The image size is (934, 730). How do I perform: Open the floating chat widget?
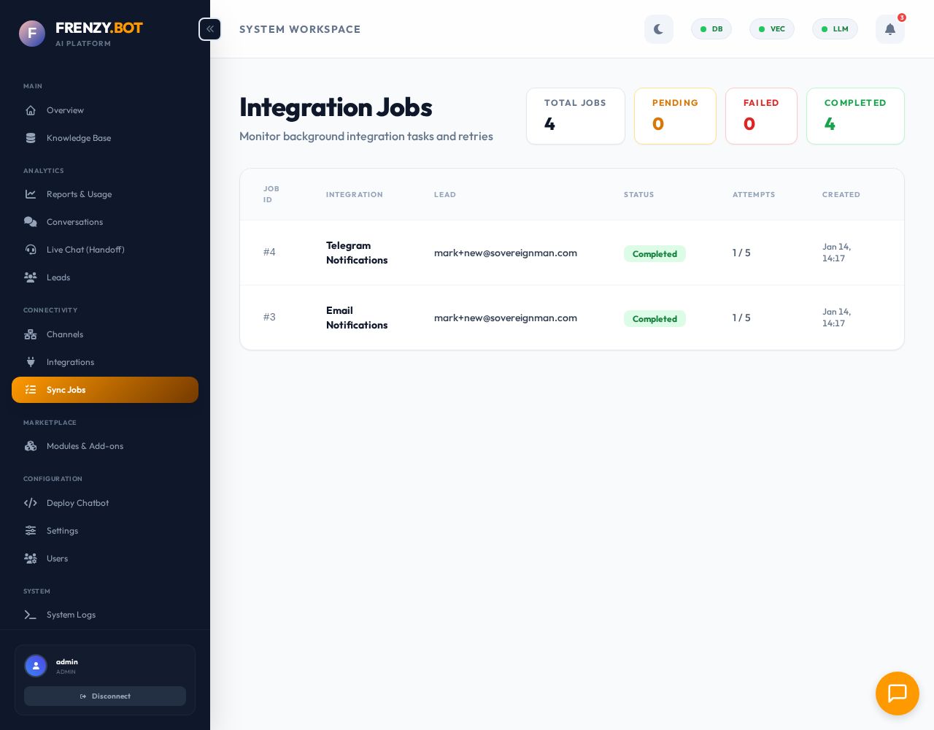(x=898, y=693)
